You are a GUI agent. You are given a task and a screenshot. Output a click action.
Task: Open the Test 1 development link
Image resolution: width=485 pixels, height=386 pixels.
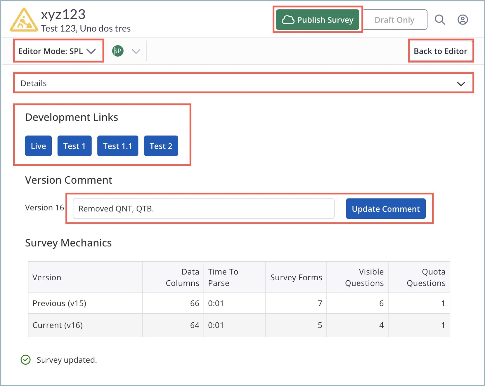(x=75, y=146)
